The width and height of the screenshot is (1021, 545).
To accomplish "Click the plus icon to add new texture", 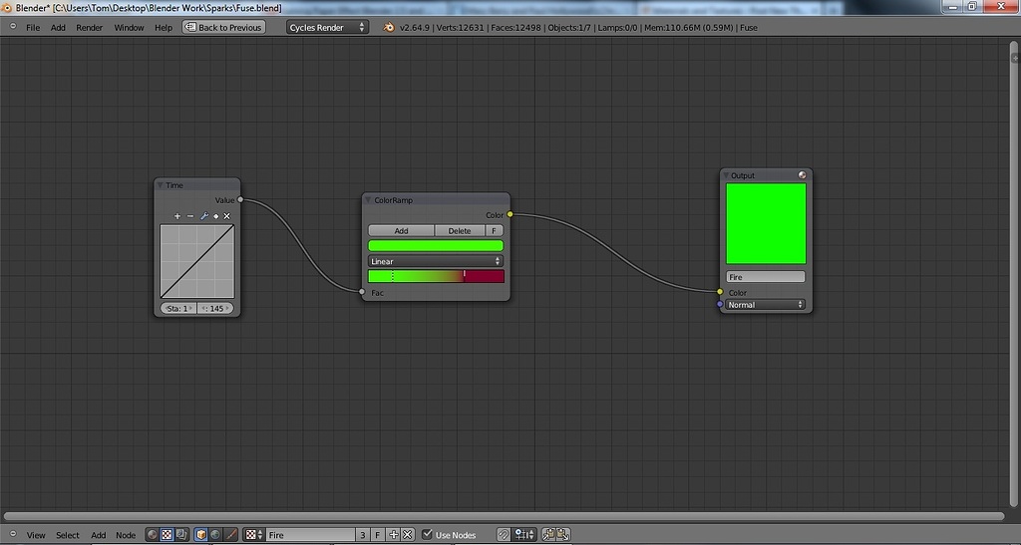I will pyautogui.click(x=393, y=535).
